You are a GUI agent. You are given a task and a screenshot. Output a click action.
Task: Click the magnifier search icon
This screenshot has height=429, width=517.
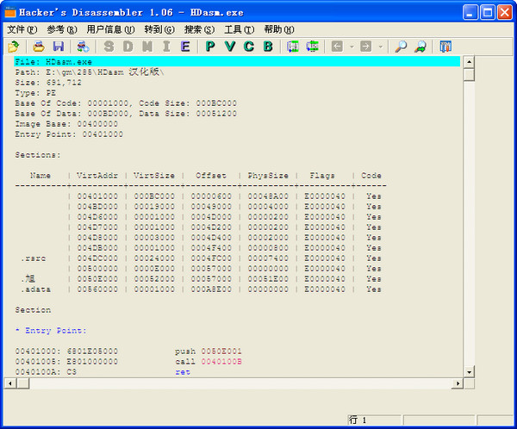401,47
